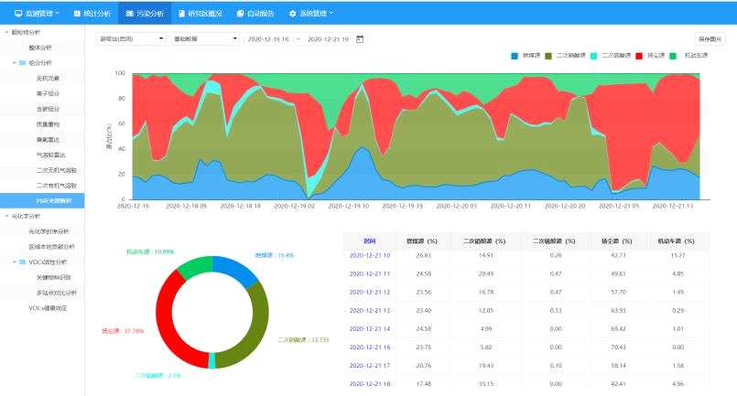Click the gear icon beside 系统管理
Image resolution: width=737 pixels, height=396 pixels.
pyautogui.click(x=293, y=14)
